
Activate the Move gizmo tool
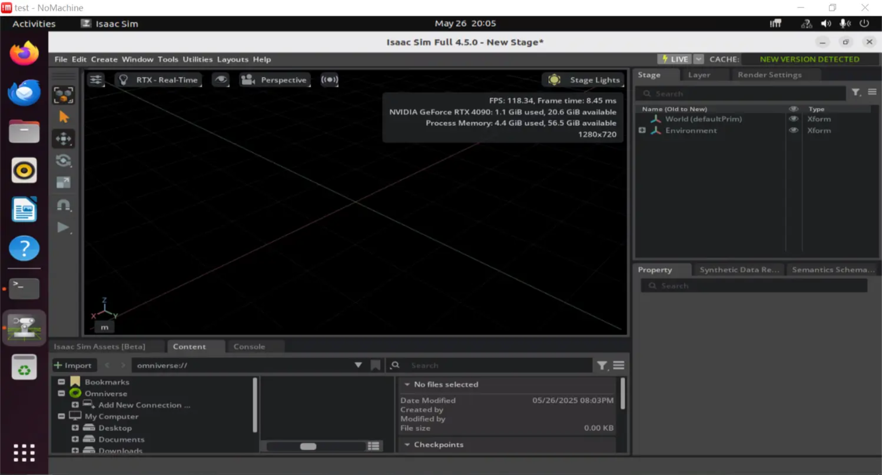point(63,139)
